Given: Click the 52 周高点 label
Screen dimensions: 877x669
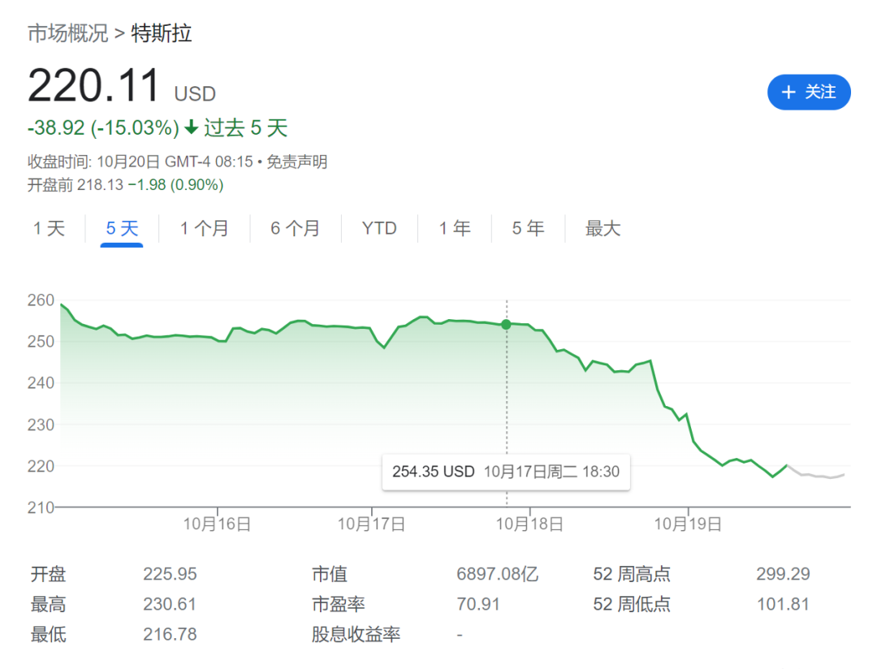Looking at the screenshot, I should click(632, 574).
